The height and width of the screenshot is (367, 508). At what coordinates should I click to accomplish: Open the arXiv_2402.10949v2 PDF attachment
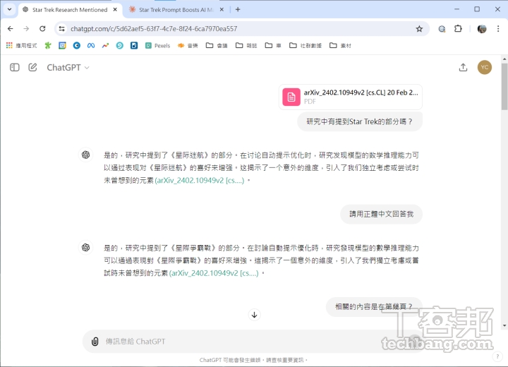(x=350, y=97)
